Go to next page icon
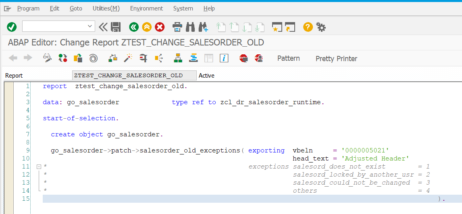Image resolution: width=462 pixels, height=214 pixels. click(247, 27)
